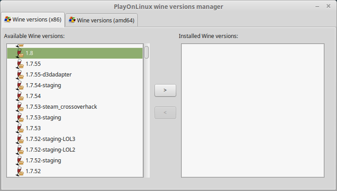The height and width of the screenshot is (191, 337).
Task: Click the wine icon beside 1.7.53-steam_crossoverhack
Action: click(x=20, y=107)
